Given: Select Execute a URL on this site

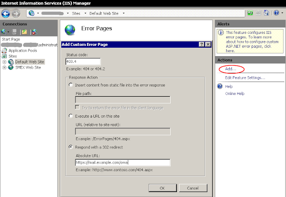Looking at the screenshot, I should [71, 116].
